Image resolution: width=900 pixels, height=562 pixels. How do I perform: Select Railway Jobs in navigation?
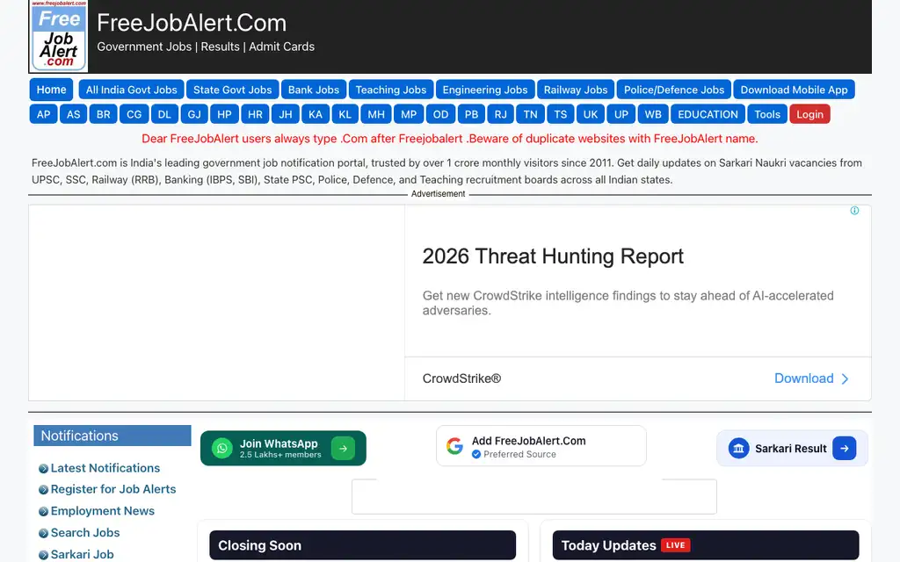tap(576, 90)
